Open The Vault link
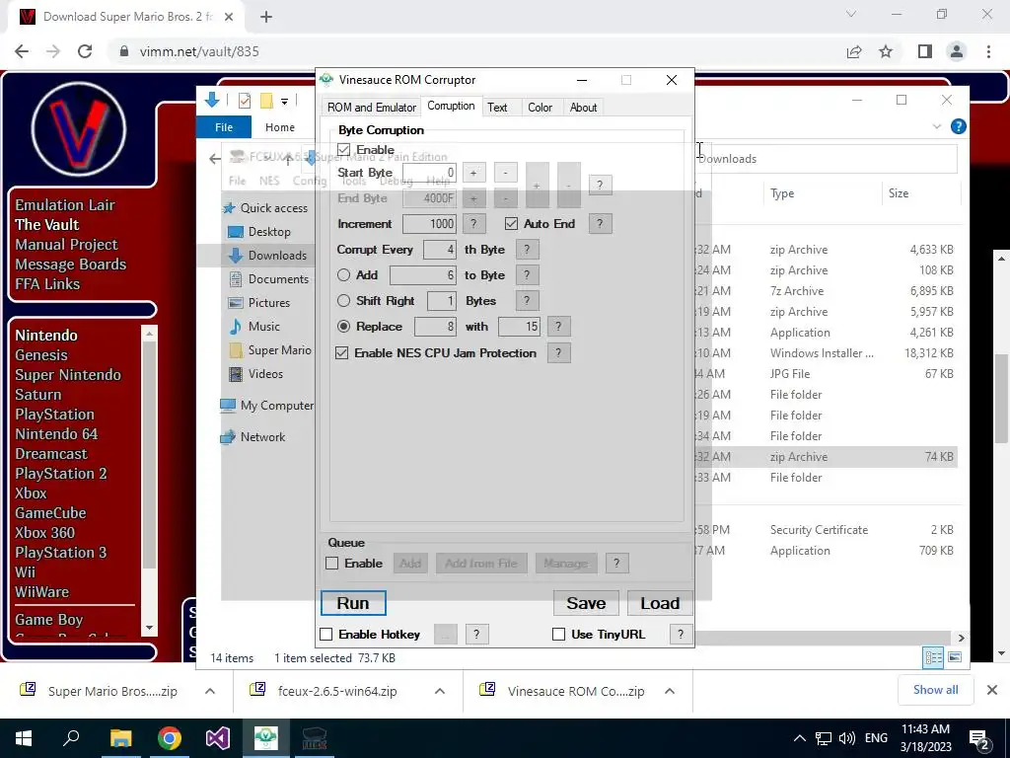Screen dimensions: 1010x758 tap(47, 224)
